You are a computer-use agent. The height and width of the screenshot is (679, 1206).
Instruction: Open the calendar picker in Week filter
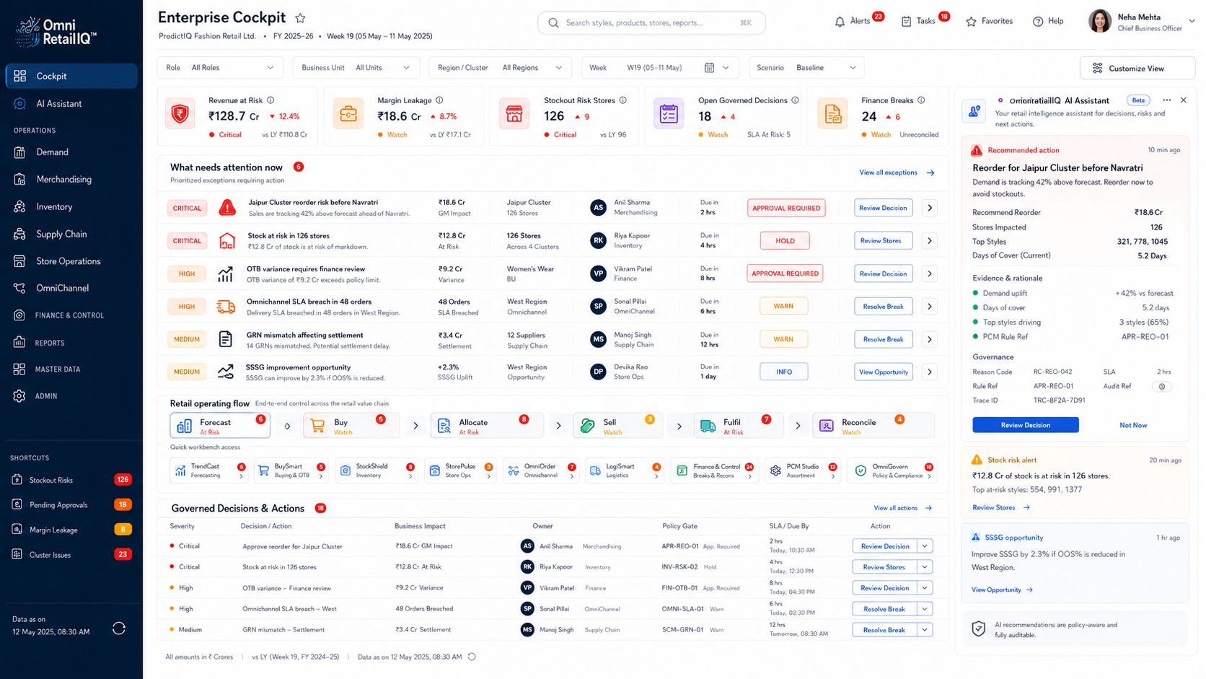[x=709, y=68]
